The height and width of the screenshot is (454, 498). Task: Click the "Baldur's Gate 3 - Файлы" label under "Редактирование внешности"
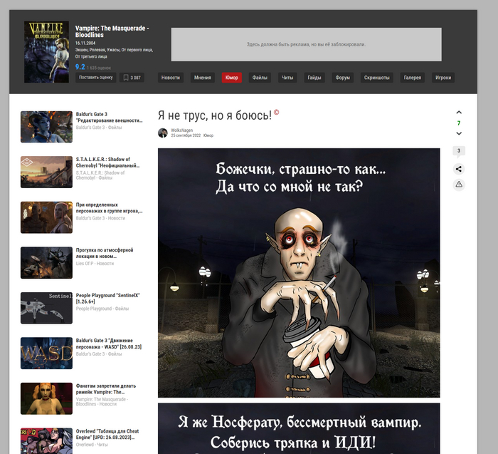click(x=99, y=128)
